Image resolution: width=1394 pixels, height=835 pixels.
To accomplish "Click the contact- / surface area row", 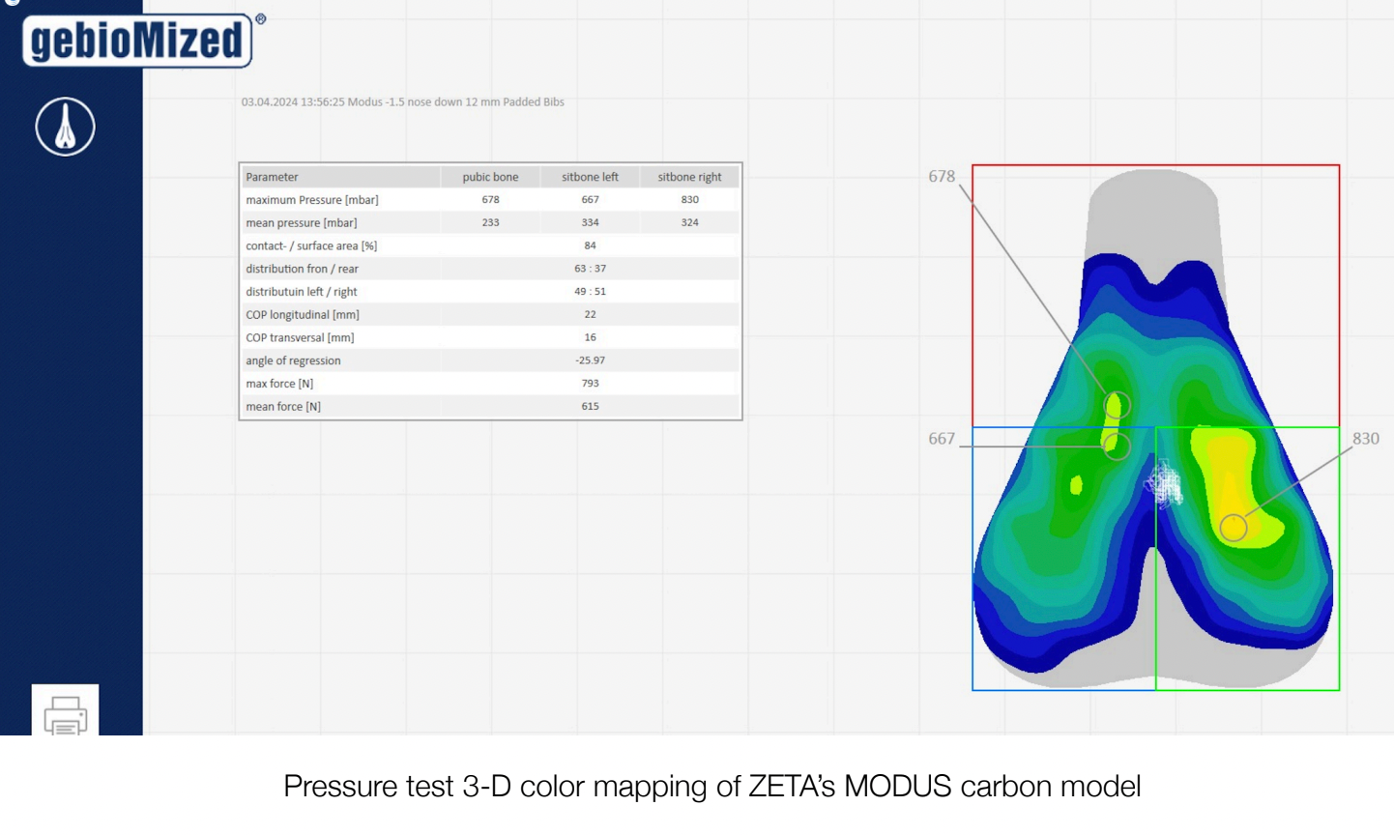I will 311,245.
